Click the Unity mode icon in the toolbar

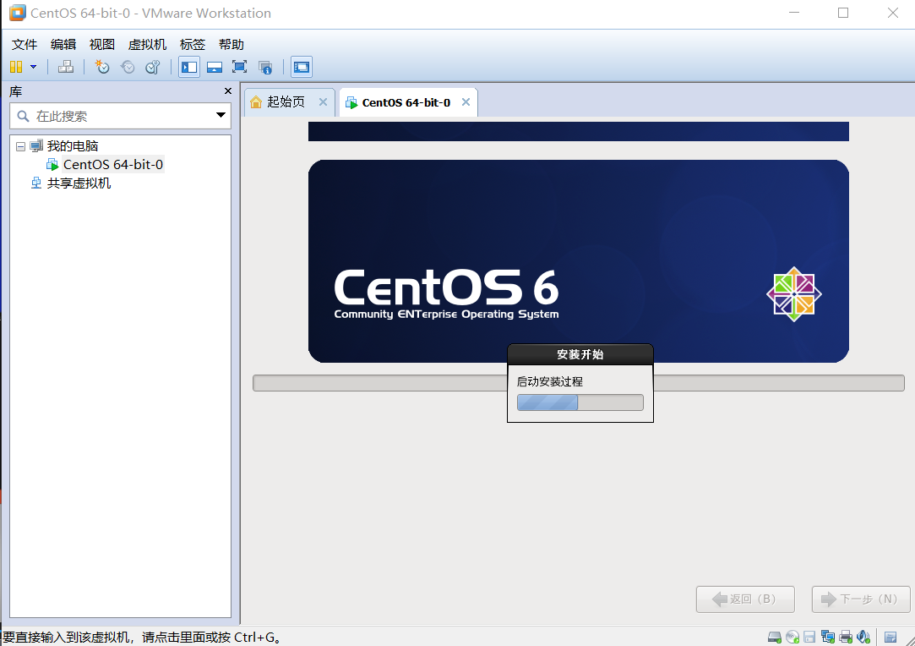[x=265, y=67]
